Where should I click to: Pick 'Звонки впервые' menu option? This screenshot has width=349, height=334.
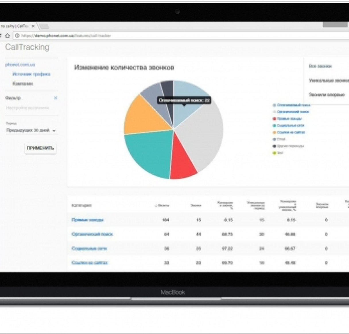click(327, 95)
